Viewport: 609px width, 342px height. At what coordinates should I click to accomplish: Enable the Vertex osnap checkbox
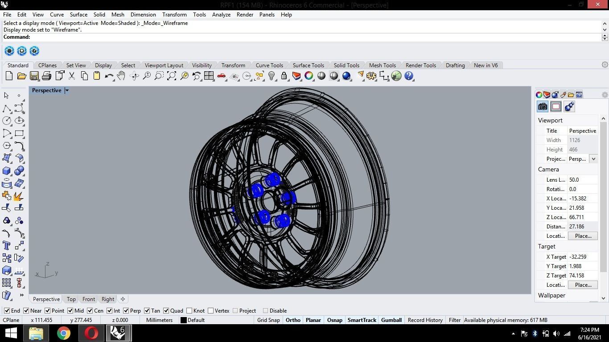[x=211, y=311]
